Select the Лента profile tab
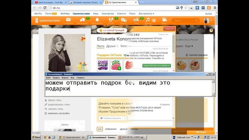 point(100,46)
